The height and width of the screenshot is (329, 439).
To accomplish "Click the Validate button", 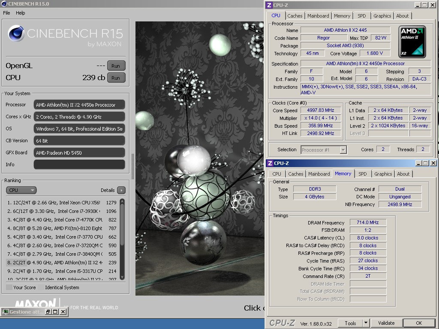I will (x=386, y=323).
